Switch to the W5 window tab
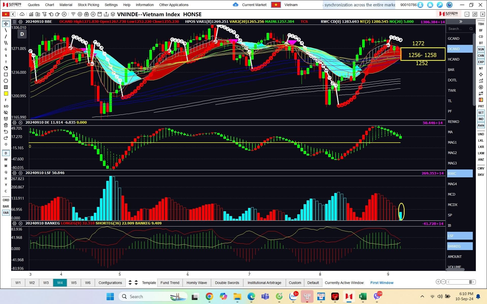 pyautogui.click(x=74, y=283)
